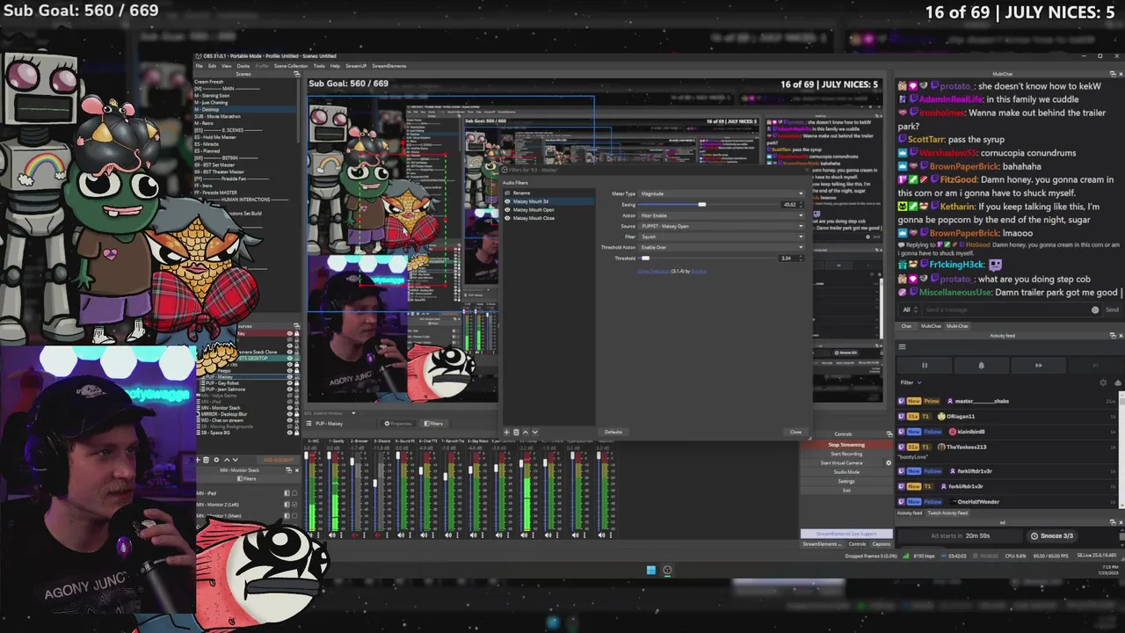Mute the Chat TTS mixer channel
Screen dimensions: 1125x633
[x=425, y=535]
